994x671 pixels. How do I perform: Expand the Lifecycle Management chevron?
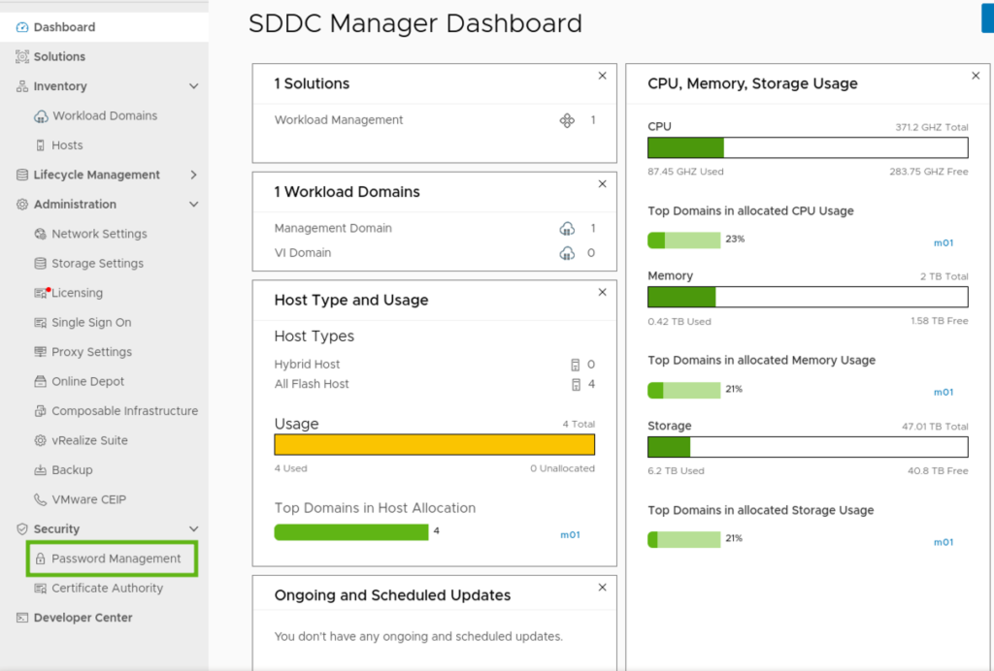pos(193,175)
